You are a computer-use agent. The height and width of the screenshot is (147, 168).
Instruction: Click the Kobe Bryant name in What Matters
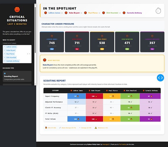click(x=48, y=65)
